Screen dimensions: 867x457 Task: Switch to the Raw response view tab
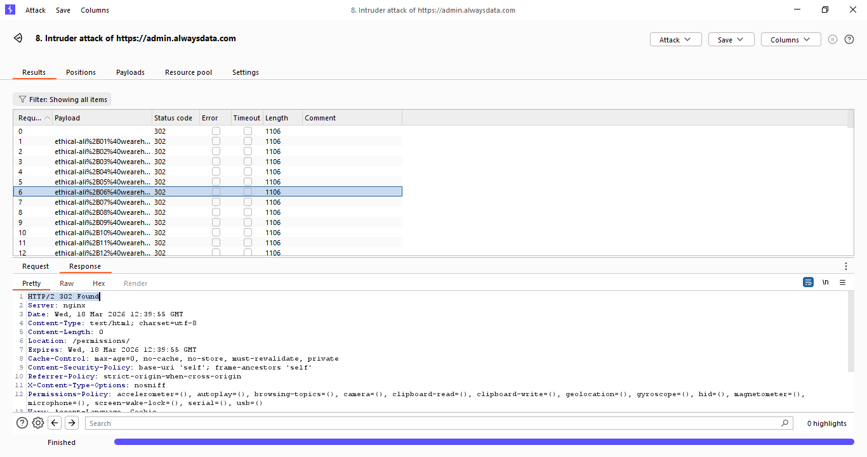tap(67, 283)
